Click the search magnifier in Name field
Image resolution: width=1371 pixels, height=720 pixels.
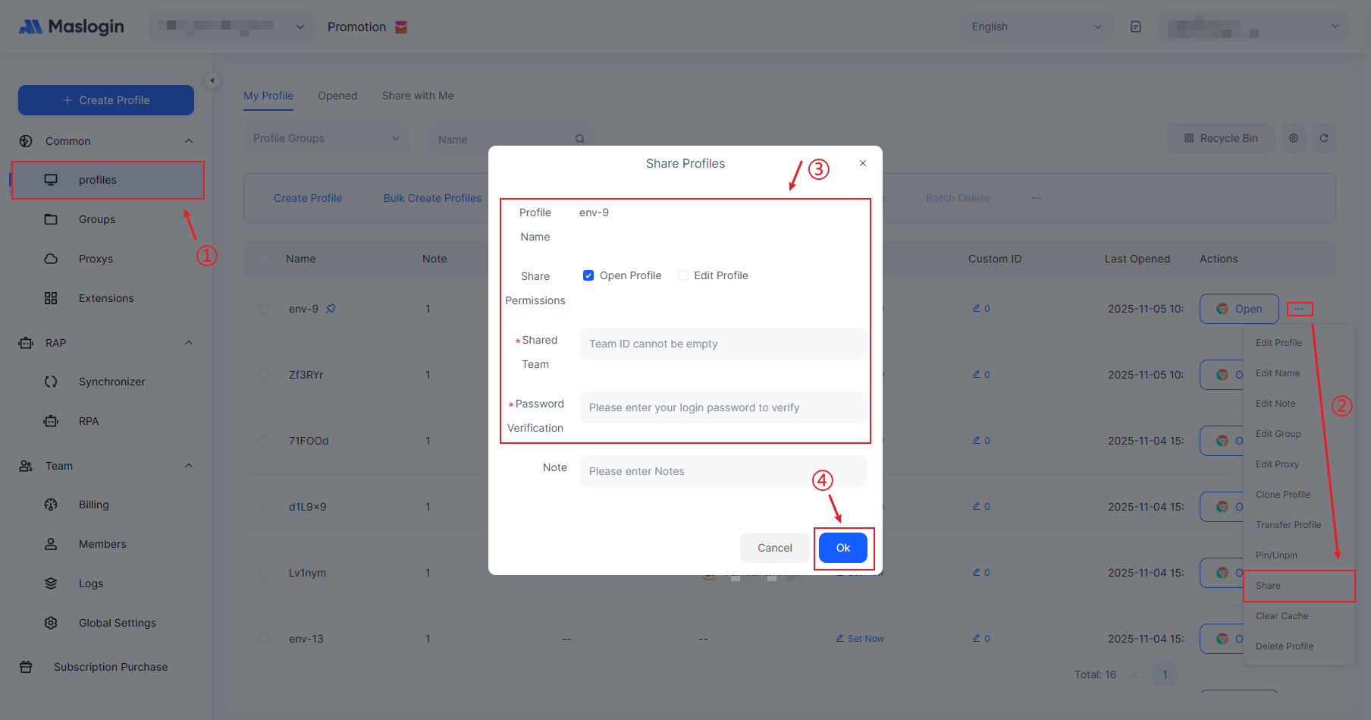579,139
